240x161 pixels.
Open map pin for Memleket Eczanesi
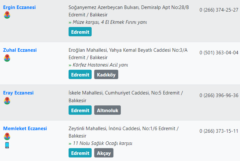click(x=7, y=136)
